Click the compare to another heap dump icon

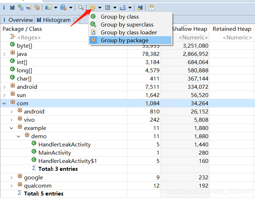[x=140, y=8]
